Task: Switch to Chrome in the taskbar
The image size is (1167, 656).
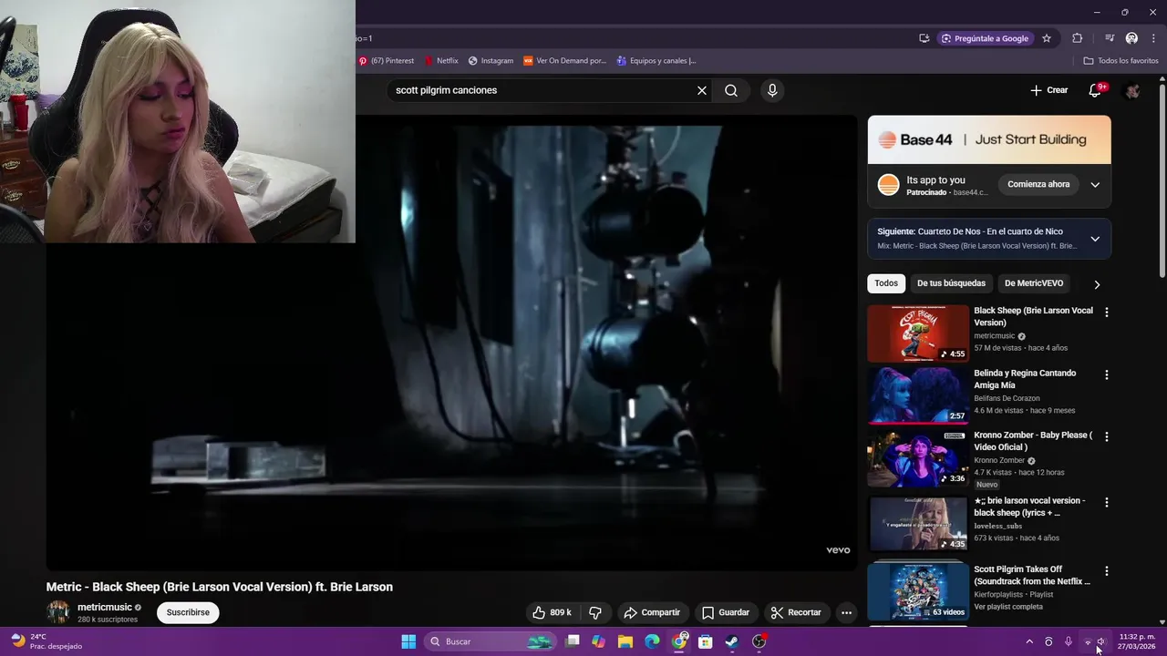Action: click(679, 641)
